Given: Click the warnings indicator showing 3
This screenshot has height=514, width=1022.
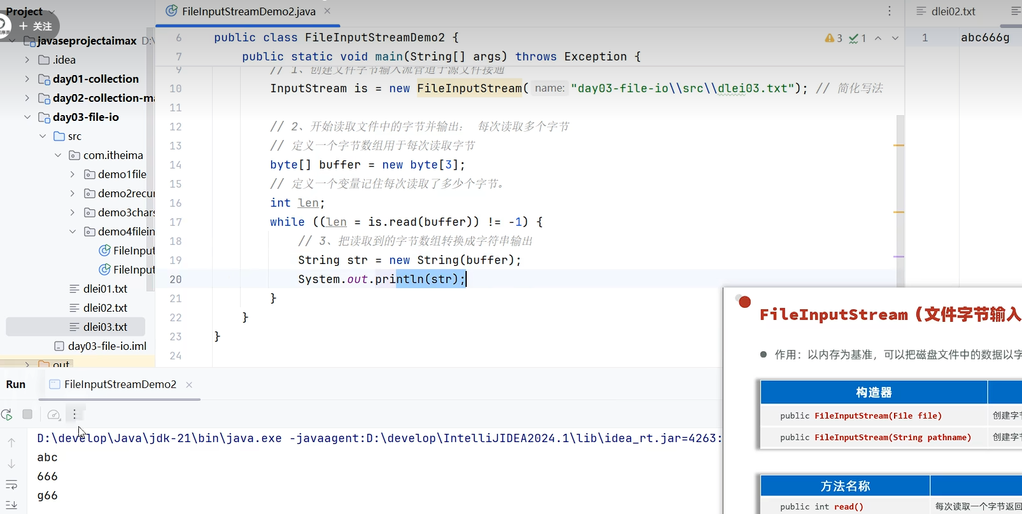Looking at the screenshot, I should 834,38.
